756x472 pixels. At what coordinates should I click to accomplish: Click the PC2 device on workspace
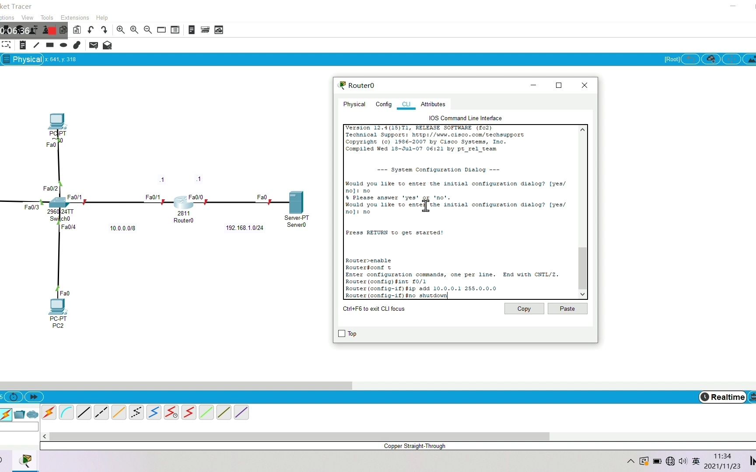58,307
